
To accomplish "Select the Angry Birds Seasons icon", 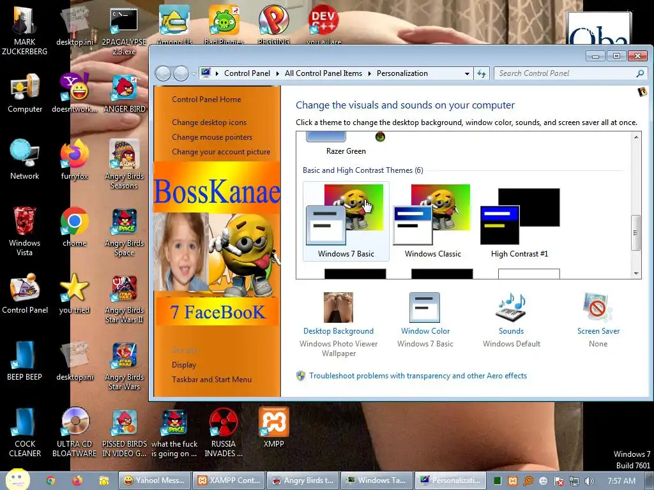I will point(124,164).
